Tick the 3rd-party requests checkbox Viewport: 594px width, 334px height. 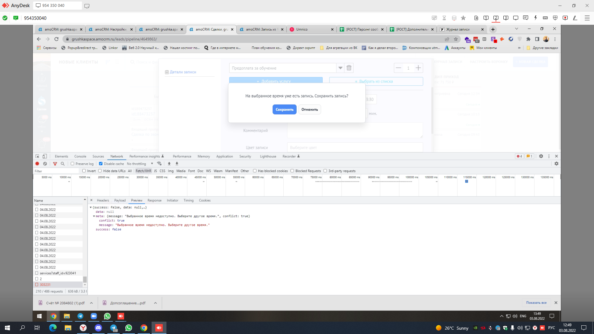click(x=325, y=171)
